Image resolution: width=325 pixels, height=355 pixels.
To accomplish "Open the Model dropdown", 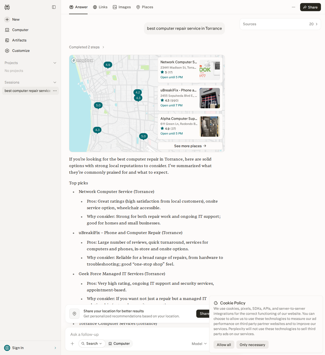I will point(199,344).
